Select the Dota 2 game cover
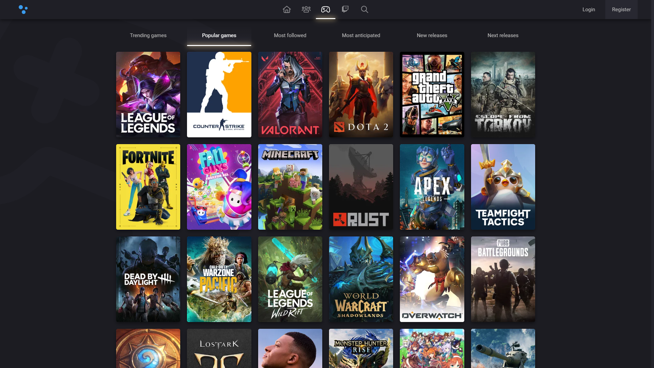This screenshot has width=654, height=368. (361, 94)
